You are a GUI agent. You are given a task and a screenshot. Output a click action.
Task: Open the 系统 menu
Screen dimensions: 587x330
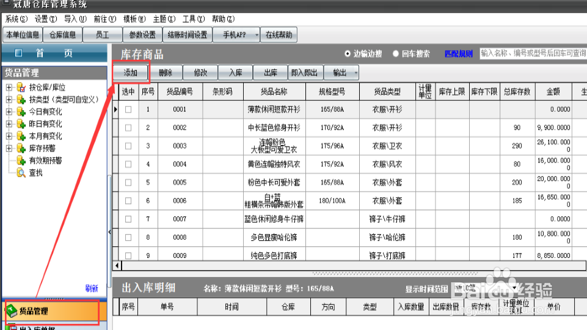(x=16, y=19)
